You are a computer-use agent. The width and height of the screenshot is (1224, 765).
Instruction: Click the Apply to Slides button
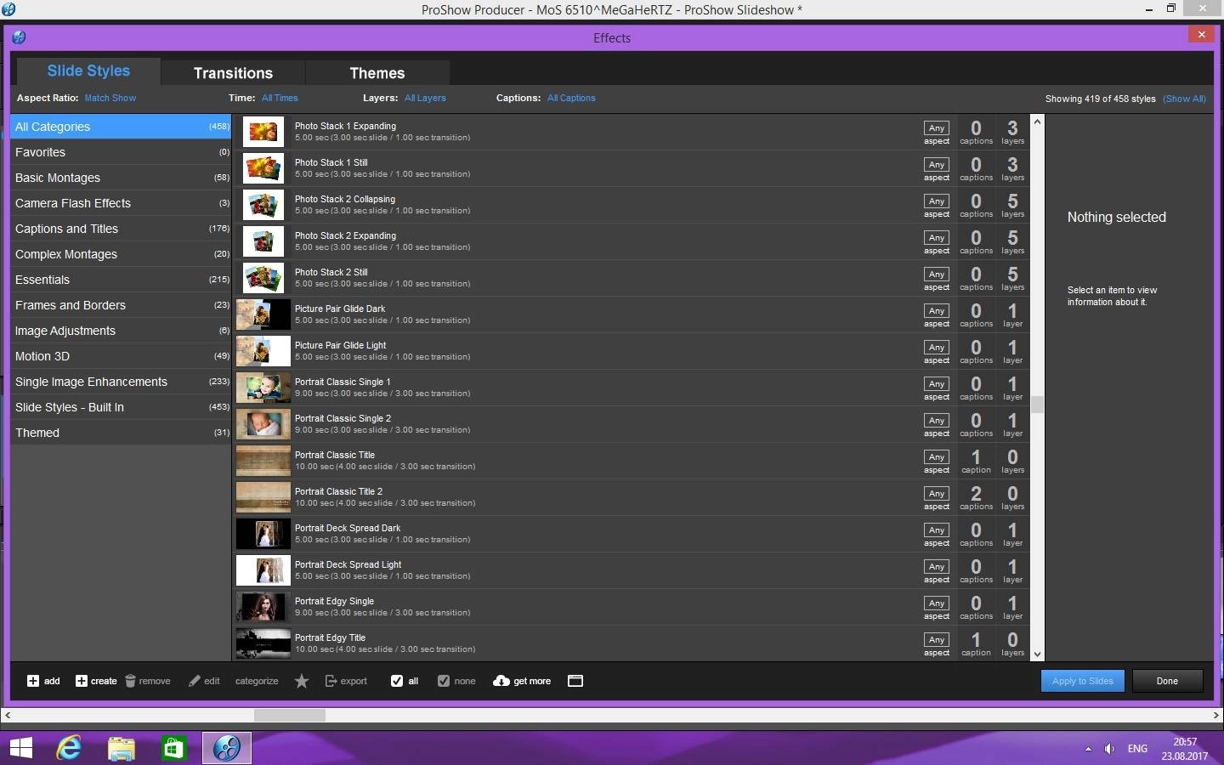coord(1083,681)
